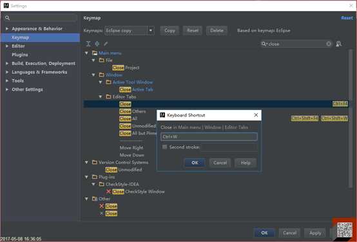Image resolution: width=357 pixels, height=242 pixels.
Task: Collapse the CheckStyle-IDEA node arrow
Action: (93, 184)
